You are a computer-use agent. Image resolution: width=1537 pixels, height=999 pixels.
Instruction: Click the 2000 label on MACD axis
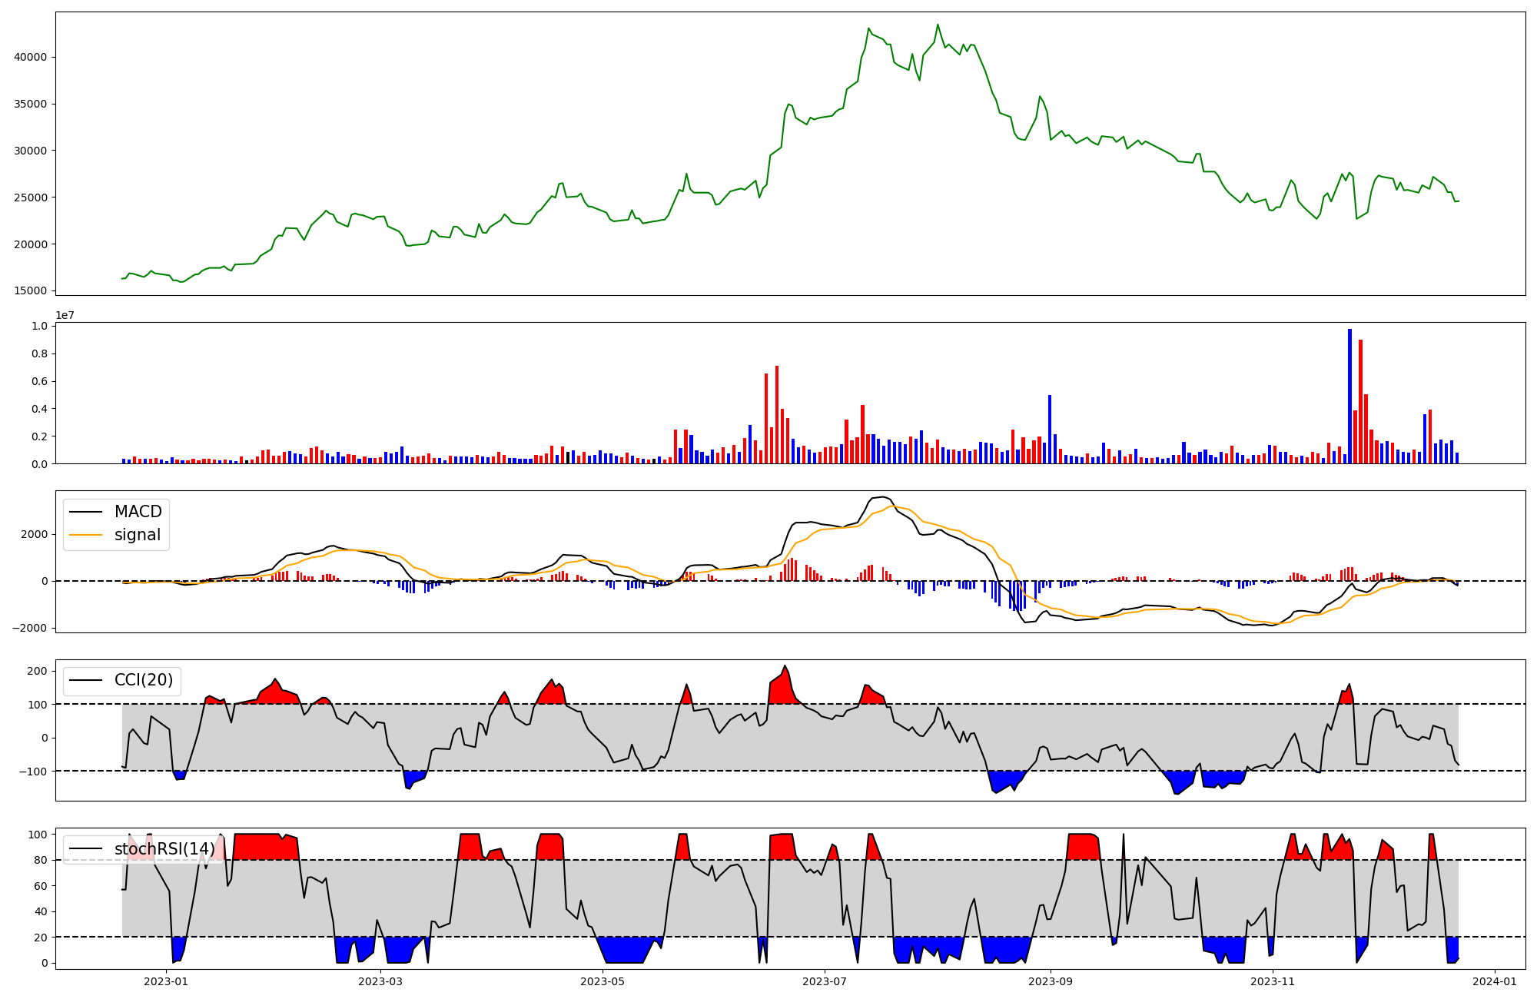(34, 535)
